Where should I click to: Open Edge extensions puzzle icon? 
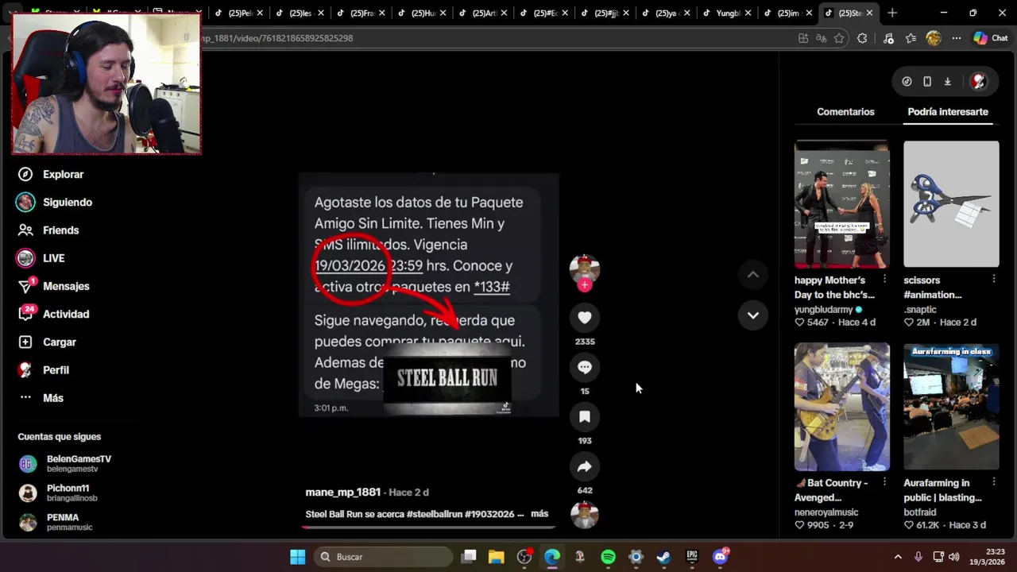(x=862, y=38)
